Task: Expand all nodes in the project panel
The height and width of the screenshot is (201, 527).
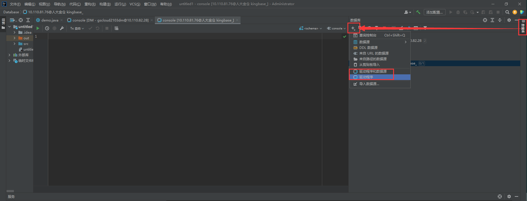Action: click(x=28, y=20)
